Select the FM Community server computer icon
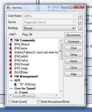This screenshot has height=112, width=92. (x=11, y=40)
